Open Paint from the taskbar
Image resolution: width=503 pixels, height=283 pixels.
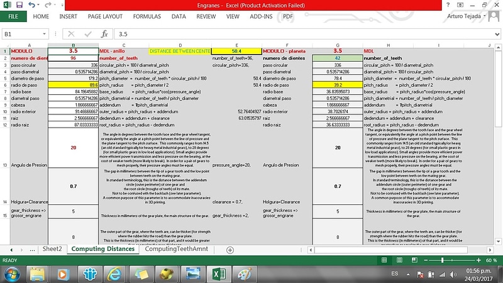[245, 274]
